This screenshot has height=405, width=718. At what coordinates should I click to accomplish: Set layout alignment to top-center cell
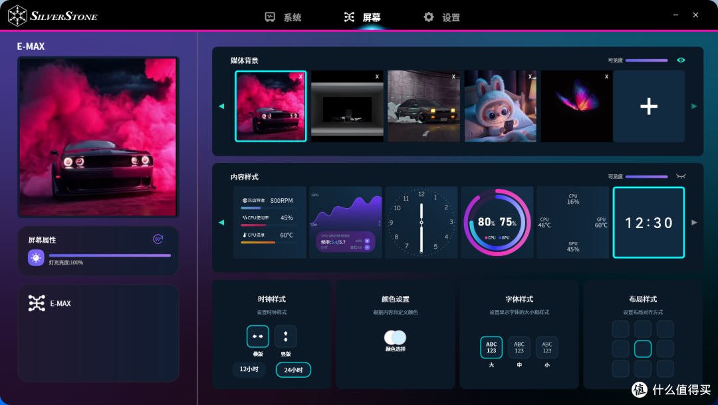[x=643, y=329]
